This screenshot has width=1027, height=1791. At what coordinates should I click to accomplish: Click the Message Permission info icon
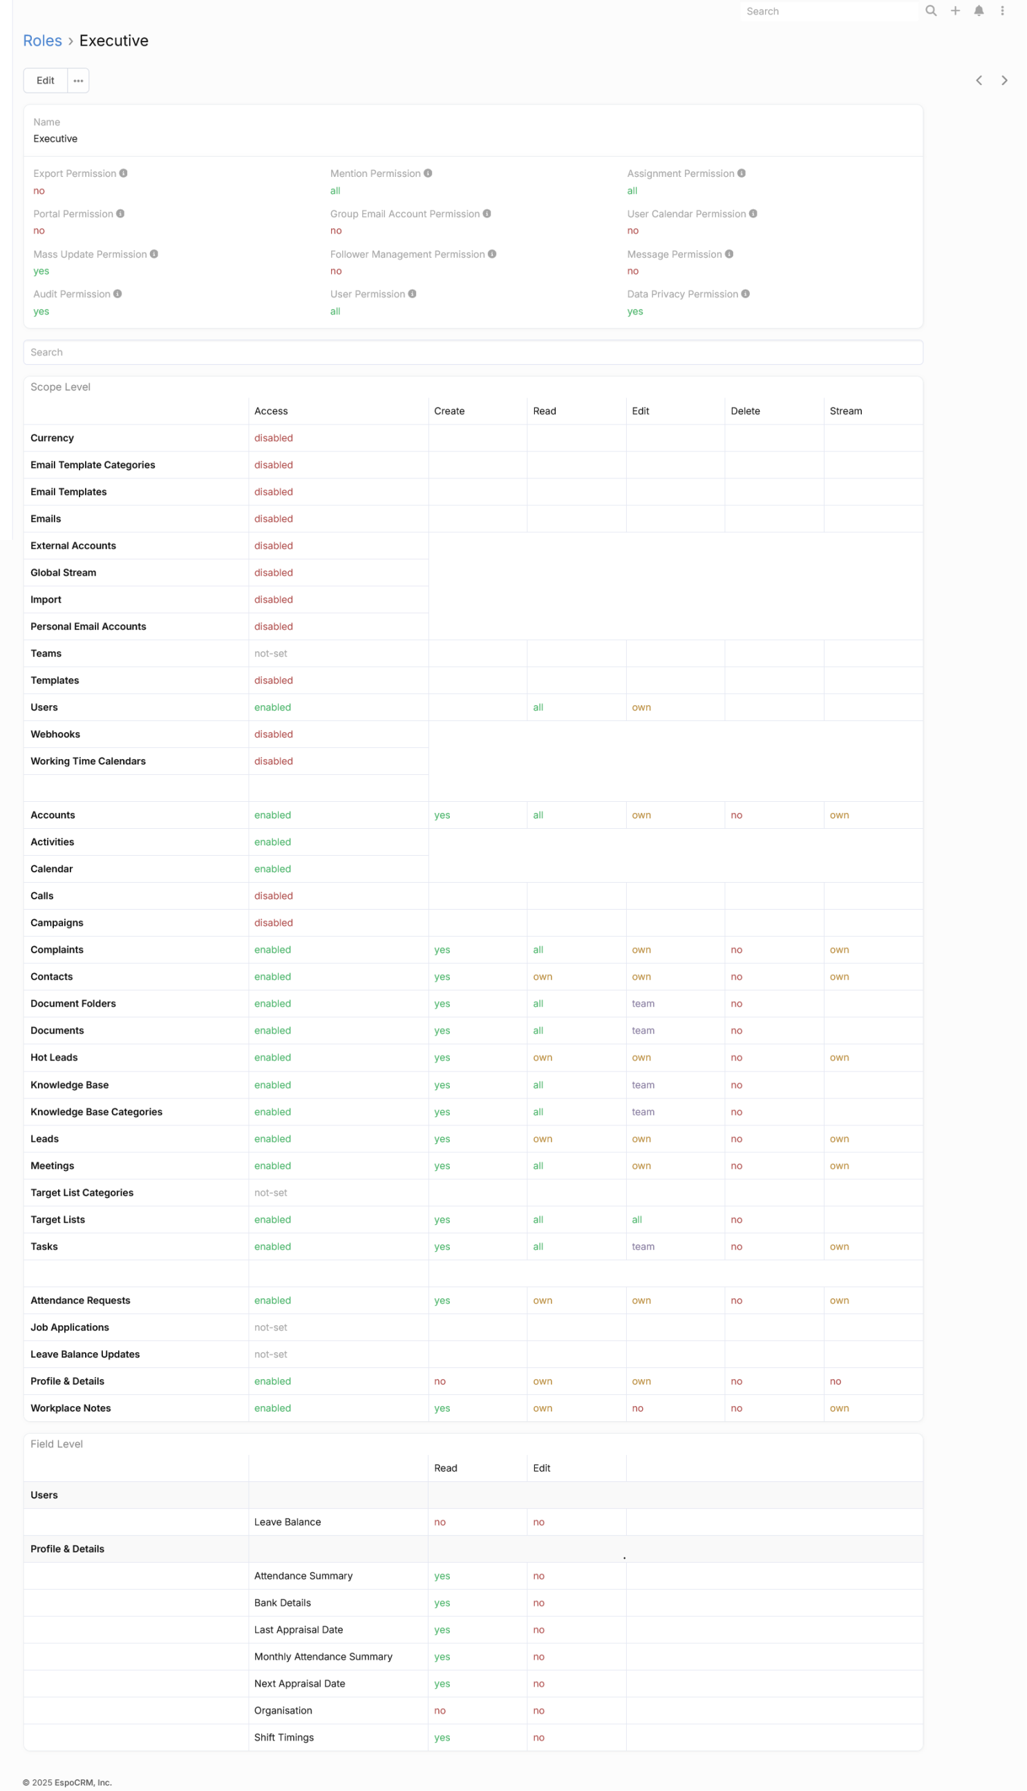[x=729, y=254]
